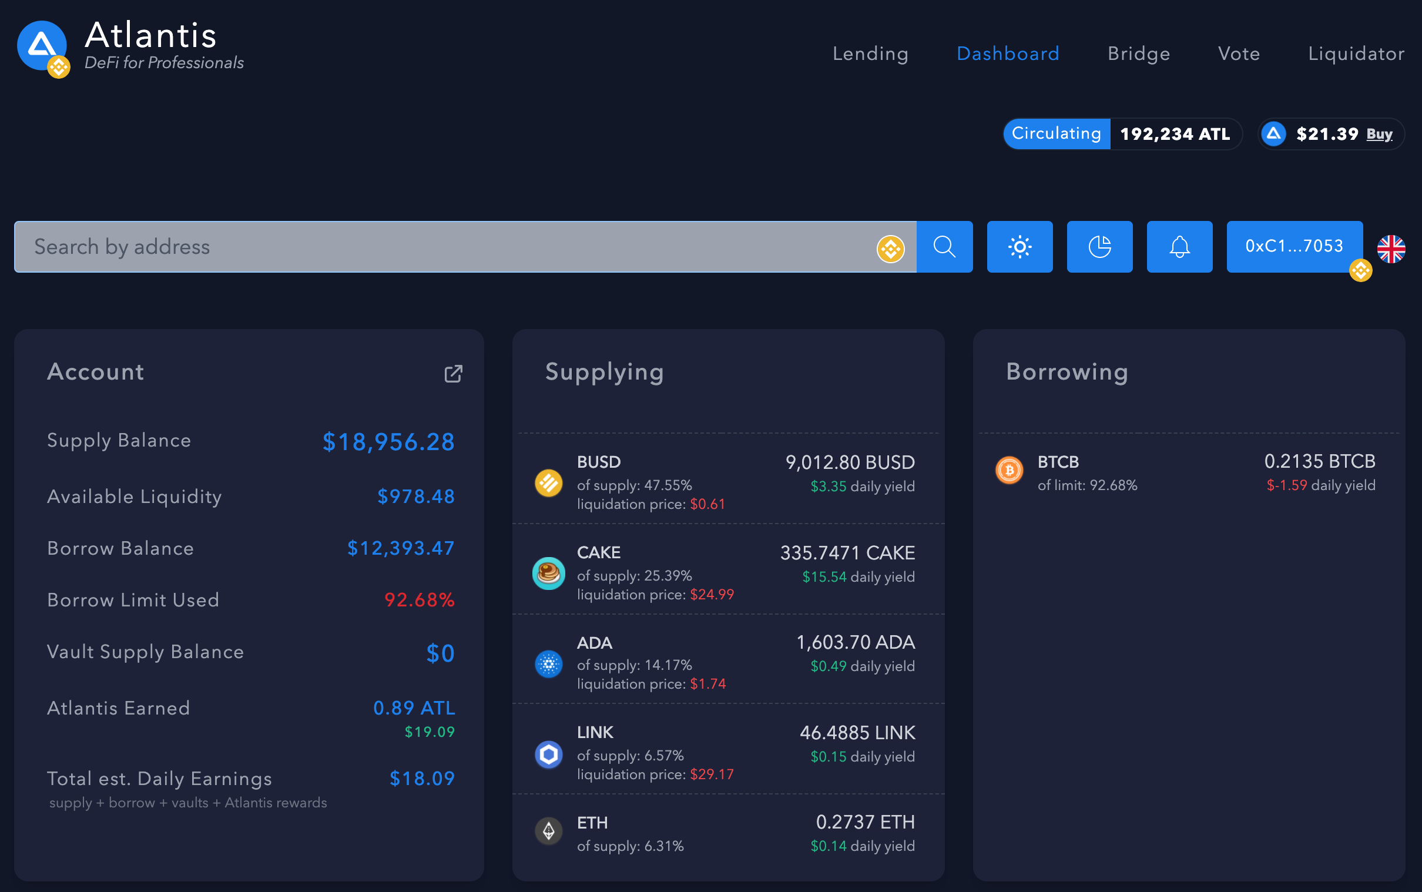Viewport: 1422px width, 892px height.
Task: Toggle the Circulating supply pill
Action: (x=1057, y=134)
